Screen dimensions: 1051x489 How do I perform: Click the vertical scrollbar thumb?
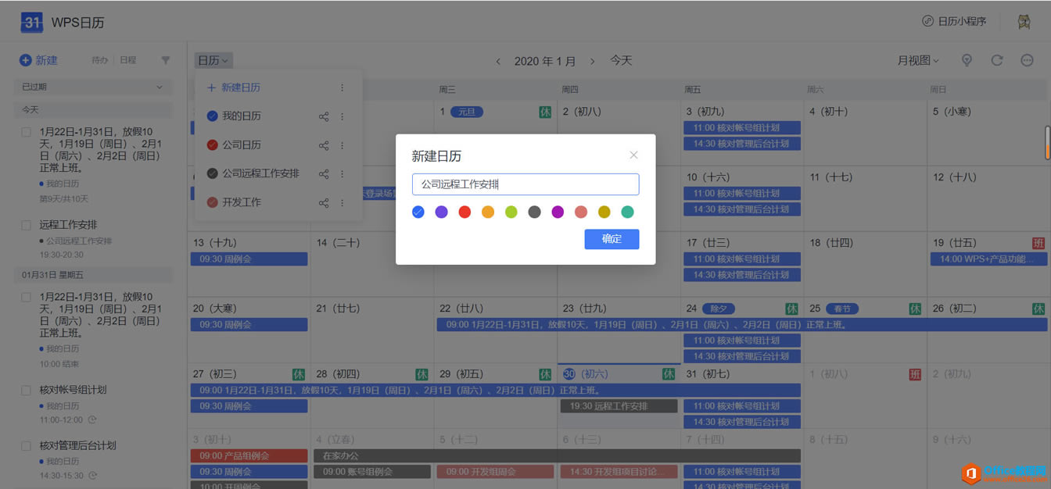[1047, 143]
